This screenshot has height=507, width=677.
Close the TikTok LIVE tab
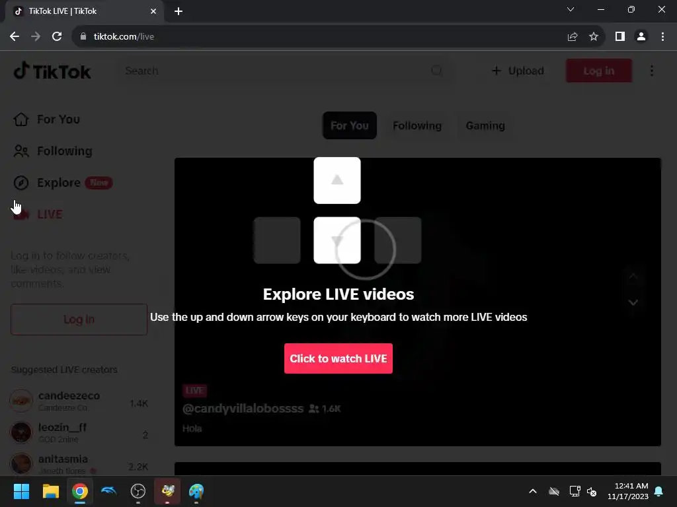tap(153, 11)
